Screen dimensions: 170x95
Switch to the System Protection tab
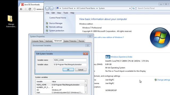point(70,41)
